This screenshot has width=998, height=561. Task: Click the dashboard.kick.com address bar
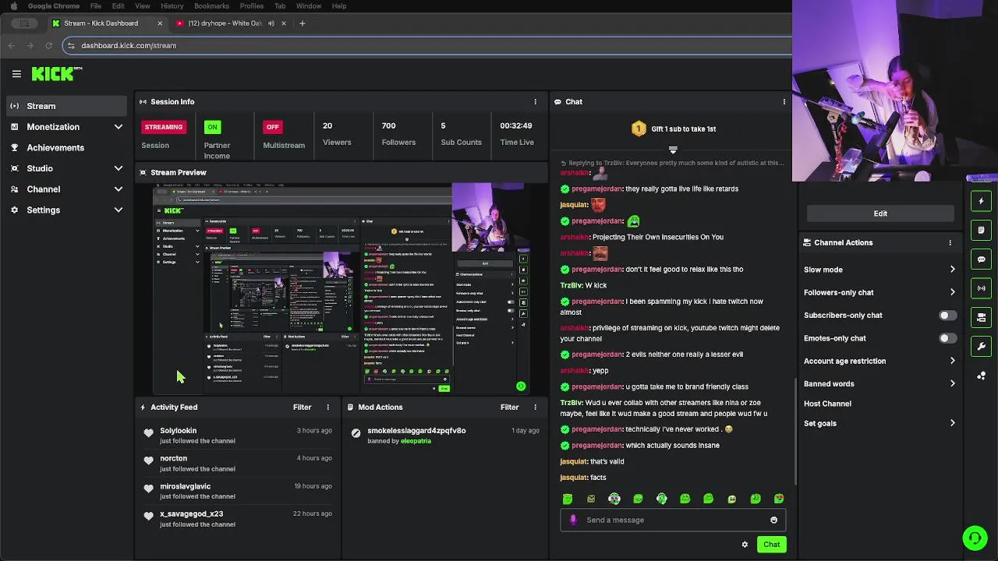(x=427, y=45)
